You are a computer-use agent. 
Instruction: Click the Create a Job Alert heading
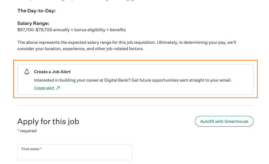tap(52, 72)
